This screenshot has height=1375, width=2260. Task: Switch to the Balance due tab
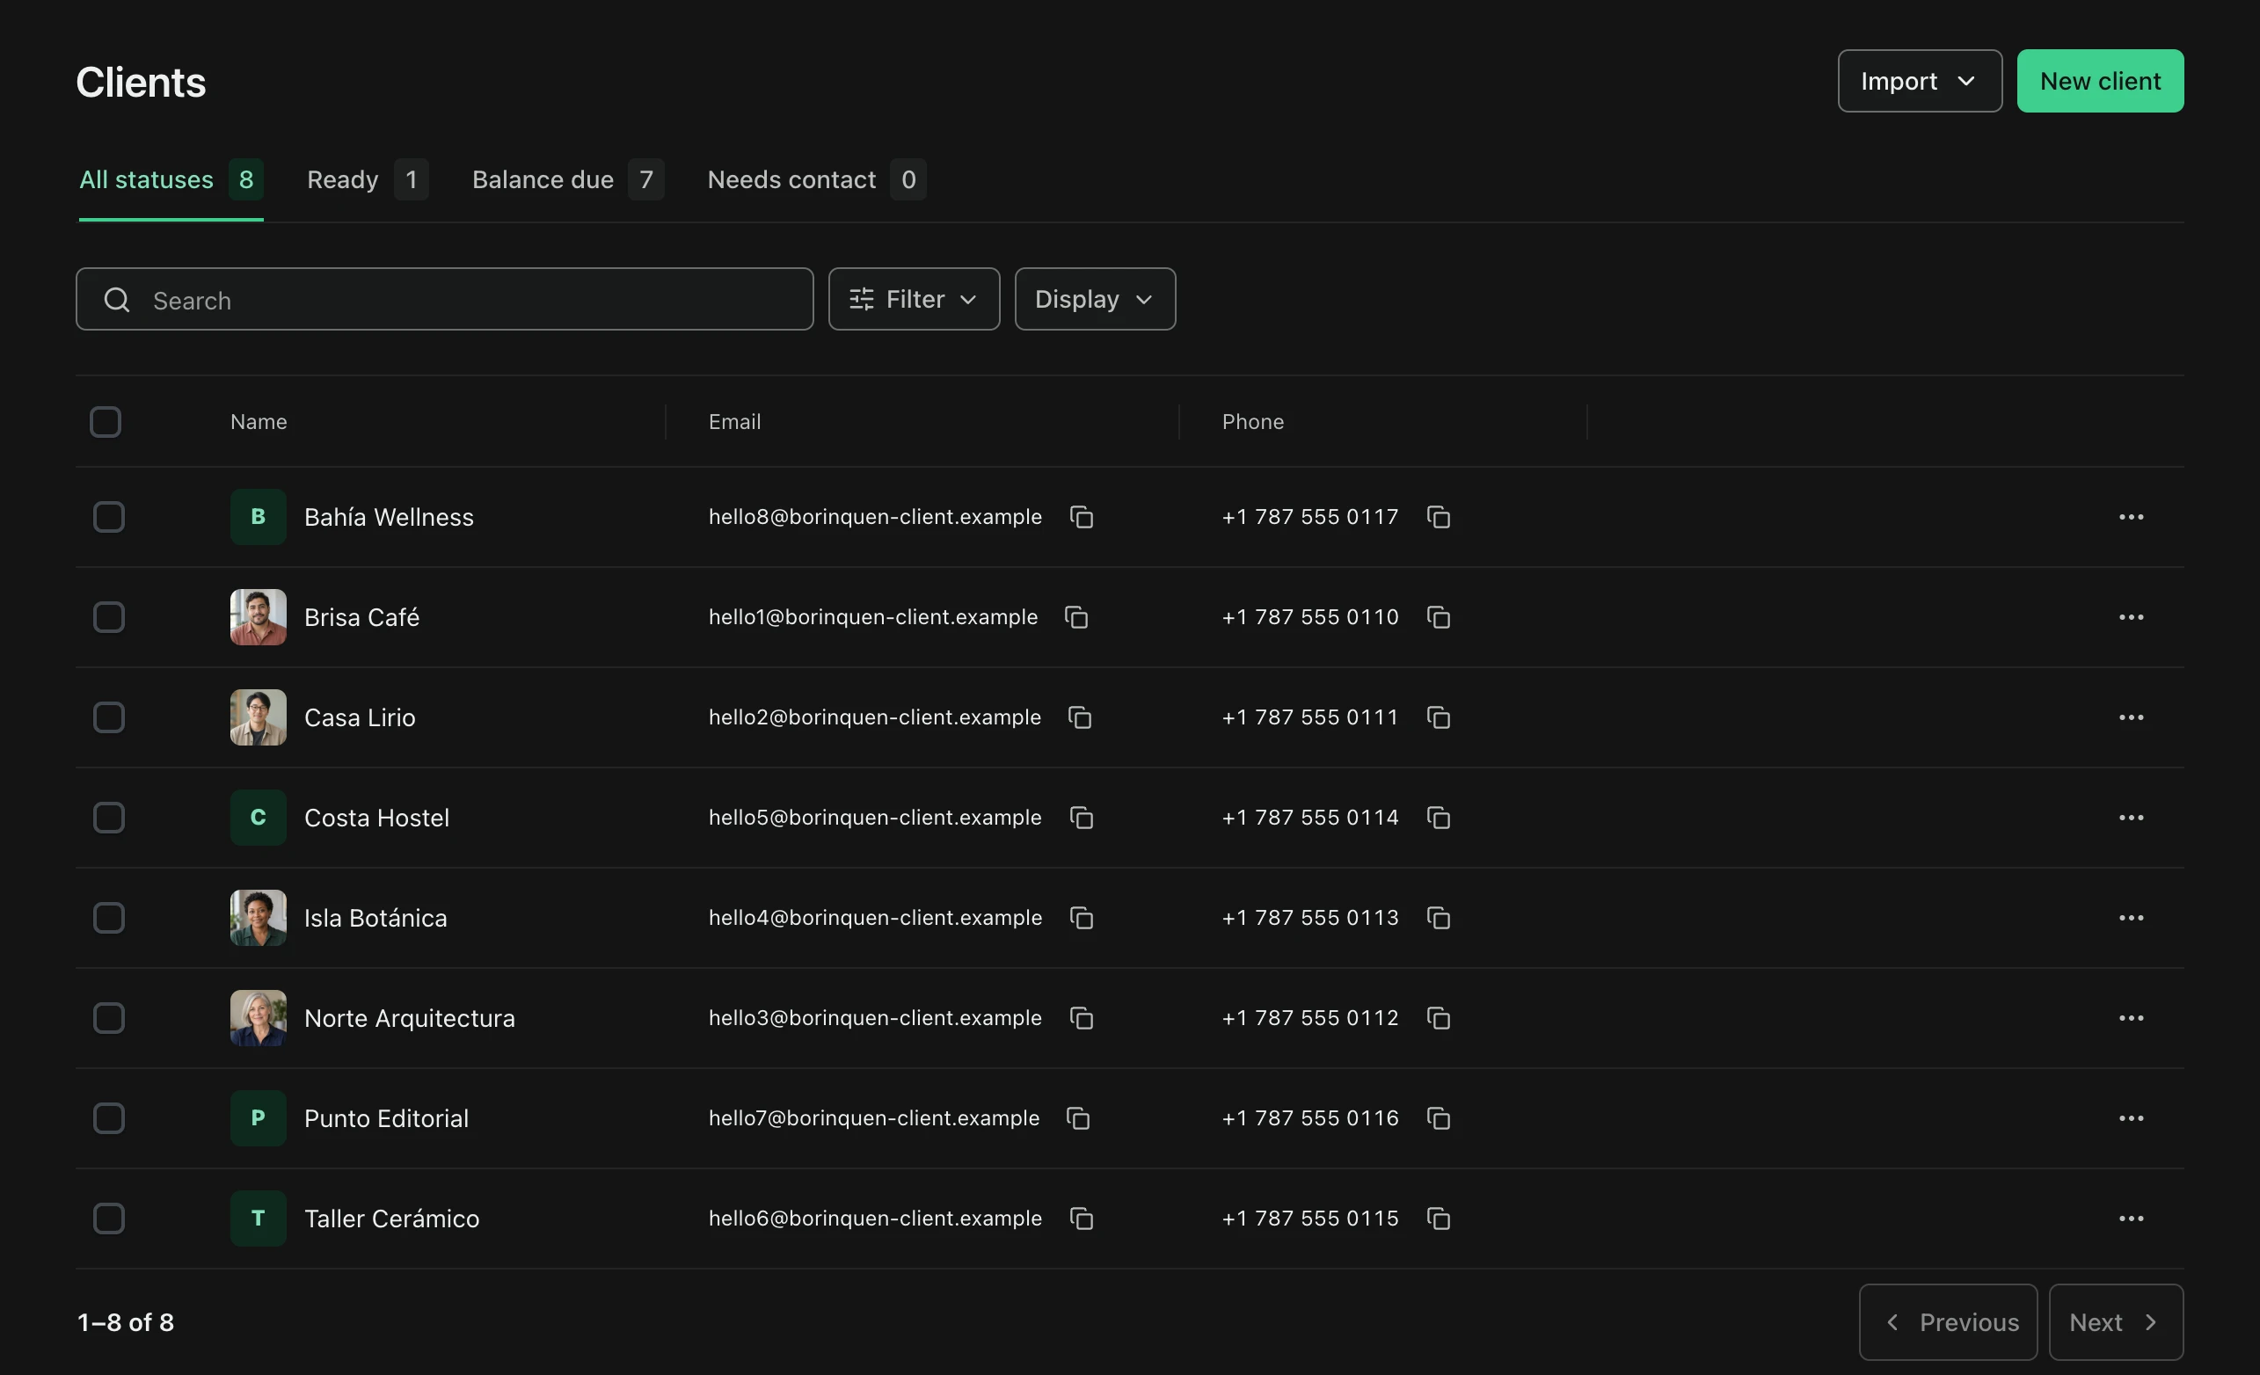click(568, 179)
